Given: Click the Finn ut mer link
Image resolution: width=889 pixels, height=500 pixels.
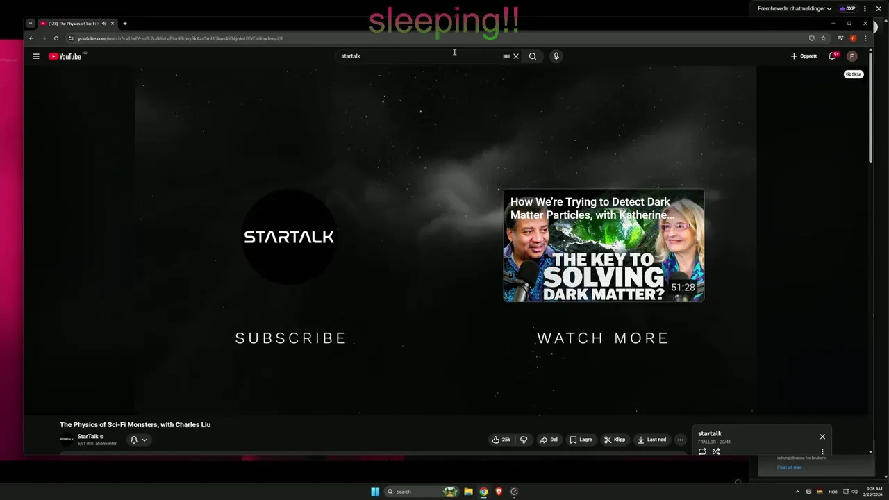Looking at the screenshot, I should click(x=790, y=467).
